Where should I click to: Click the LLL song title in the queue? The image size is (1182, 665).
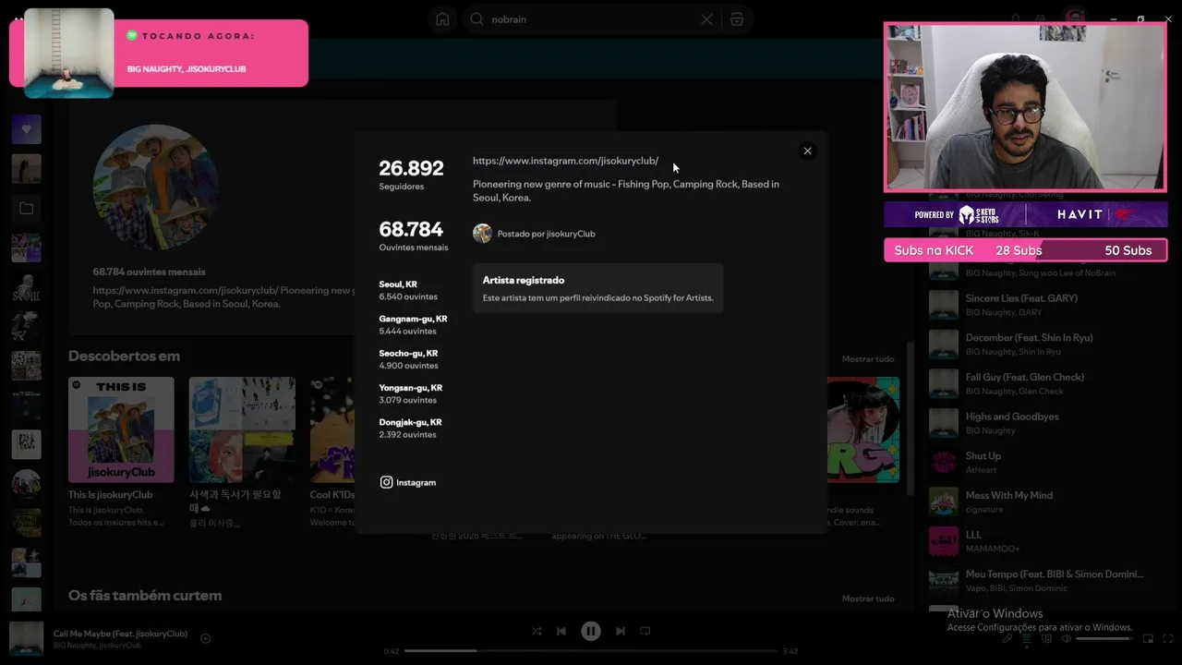(x=973, y=535)
